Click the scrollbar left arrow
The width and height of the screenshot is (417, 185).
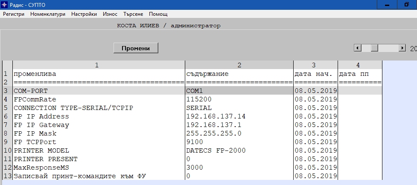pos(358,48)
